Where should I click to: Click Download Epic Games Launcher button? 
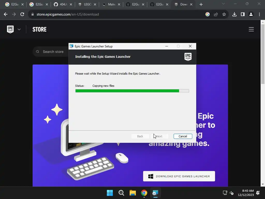(x=179, y=176)
